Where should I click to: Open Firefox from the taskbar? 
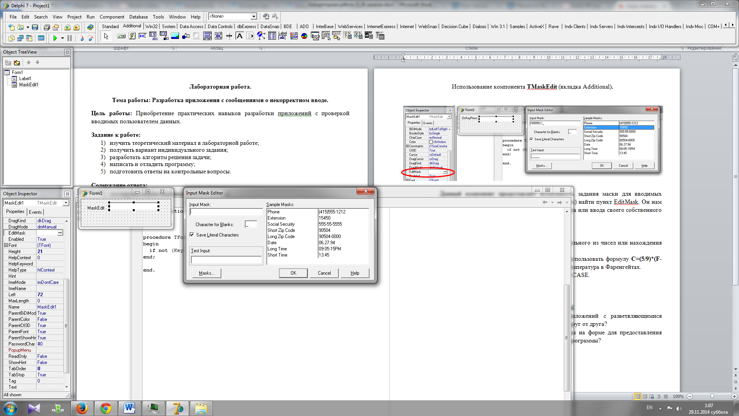(82, 408)
